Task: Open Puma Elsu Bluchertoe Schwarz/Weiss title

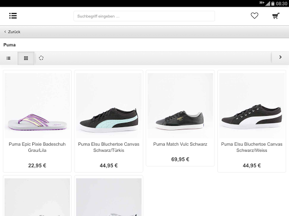Action: tap(252, 147)
